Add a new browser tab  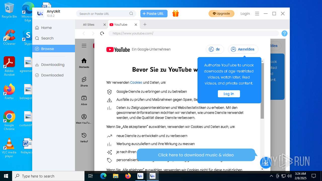point(145,24)
